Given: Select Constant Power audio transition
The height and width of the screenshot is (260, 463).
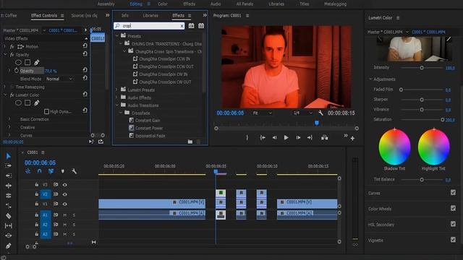Looking at the screenshot, I should click(149, 128).
